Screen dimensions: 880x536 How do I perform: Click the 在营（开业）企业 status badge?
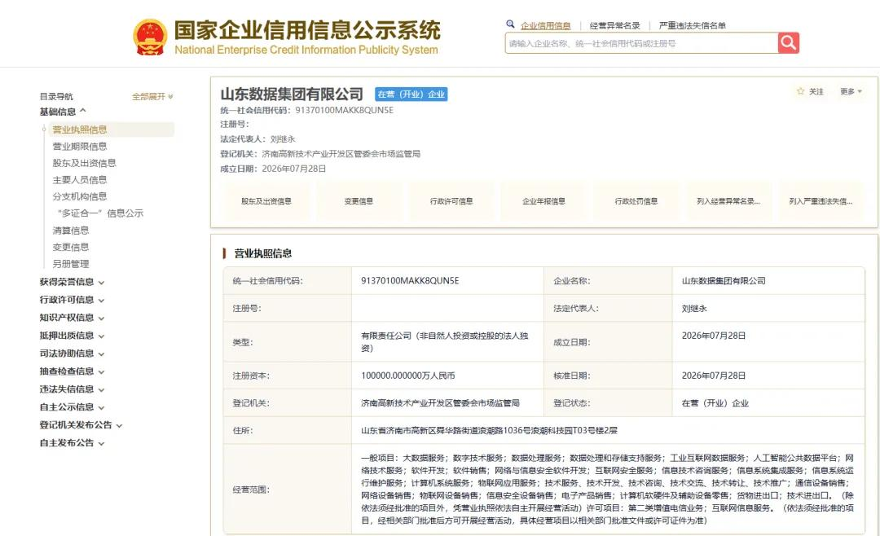411,94
